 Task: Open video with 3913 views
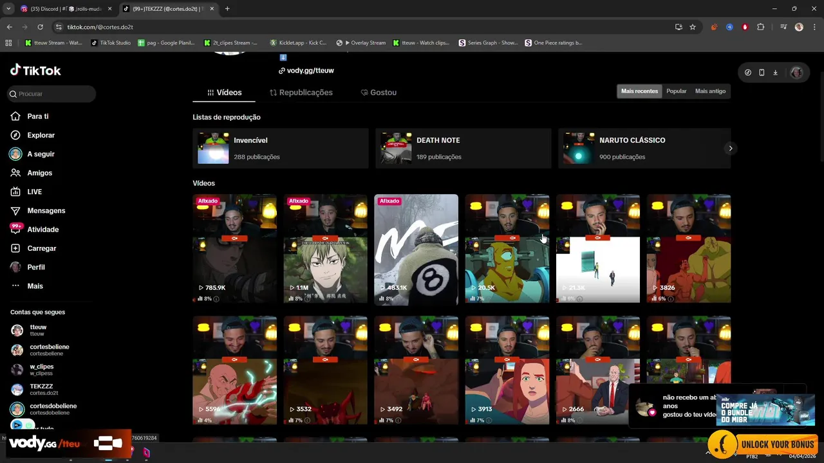pos(507,370)
